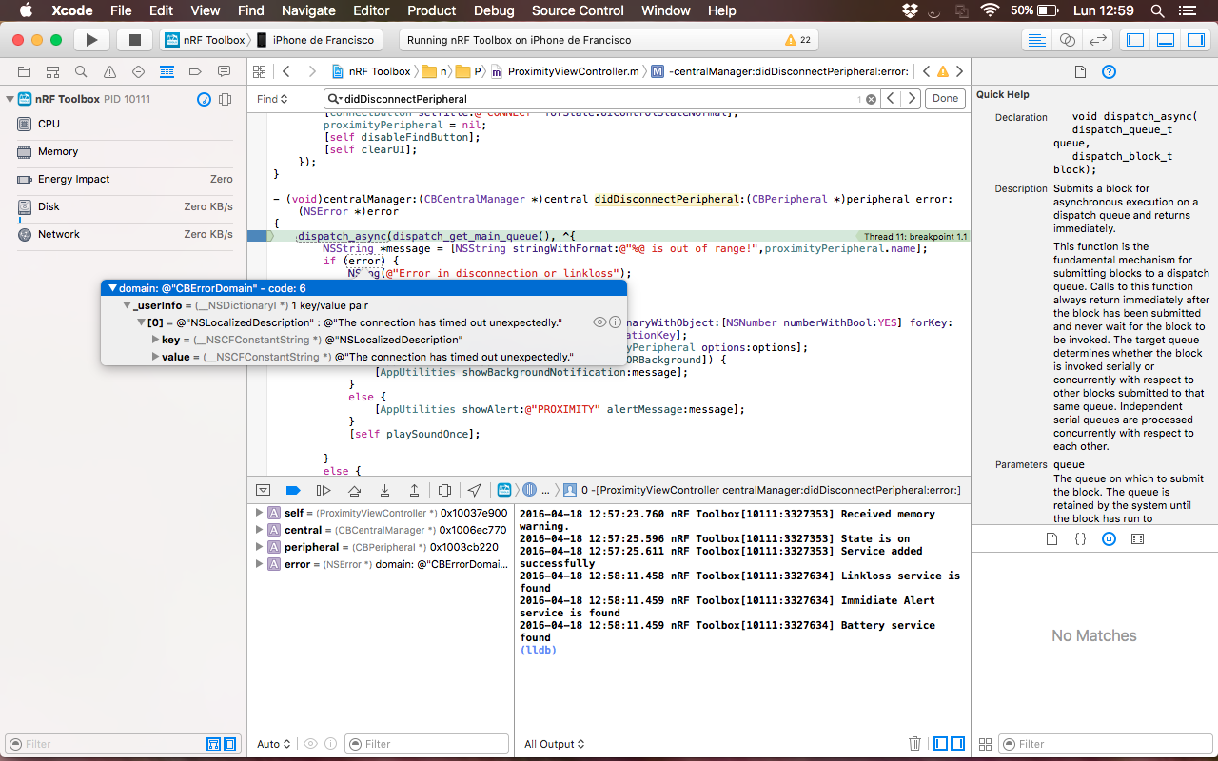
Task: Open the All Output dropdown
Action: [554, 744]
